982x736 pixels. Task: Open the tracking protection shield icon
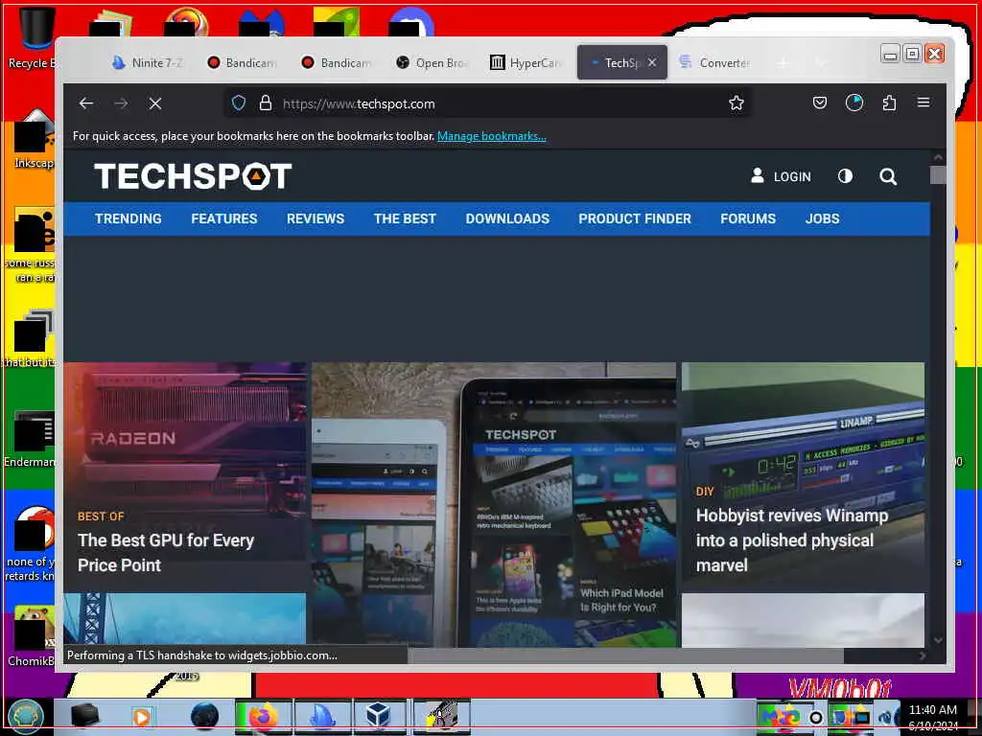click(239, 103)
